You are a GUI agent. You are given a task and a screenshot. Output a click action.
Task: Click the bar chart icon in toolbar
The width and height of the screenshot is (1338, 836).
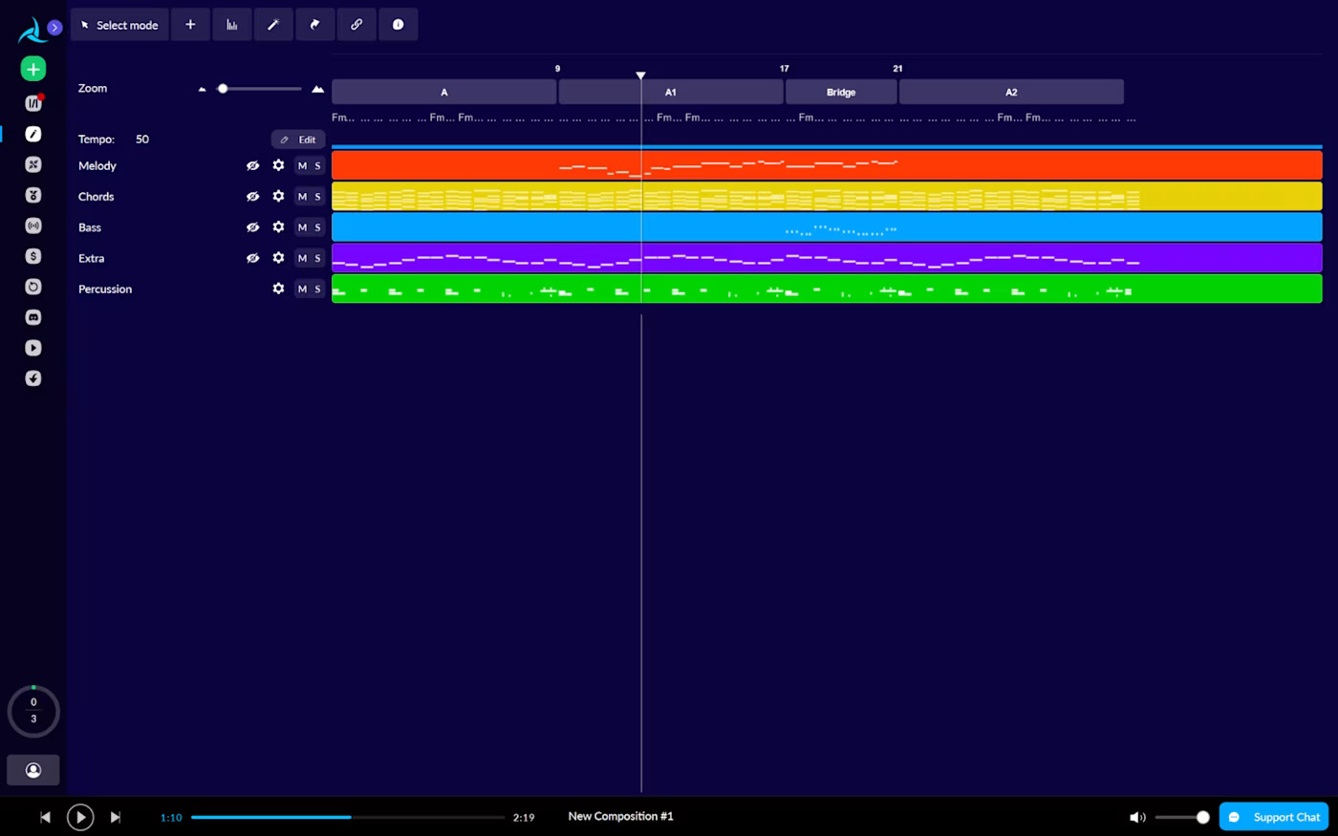tap(231, 25)
